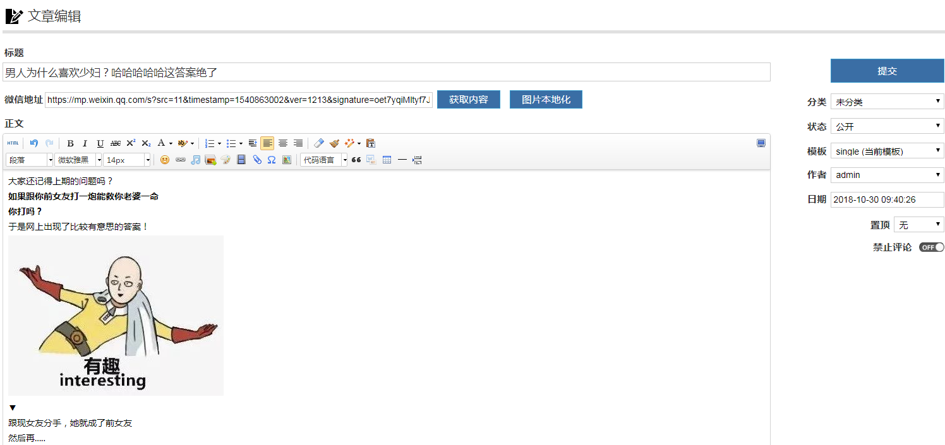Open the multi-image upload dialog
Viewport: 945px width, 445px height.
(211, 160)
